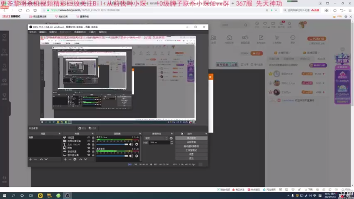Image resolution: width=354 pixels, height=199 pixels.
Task: Open source properties gear in sources toolbar
Action: (x=75, y=159)
